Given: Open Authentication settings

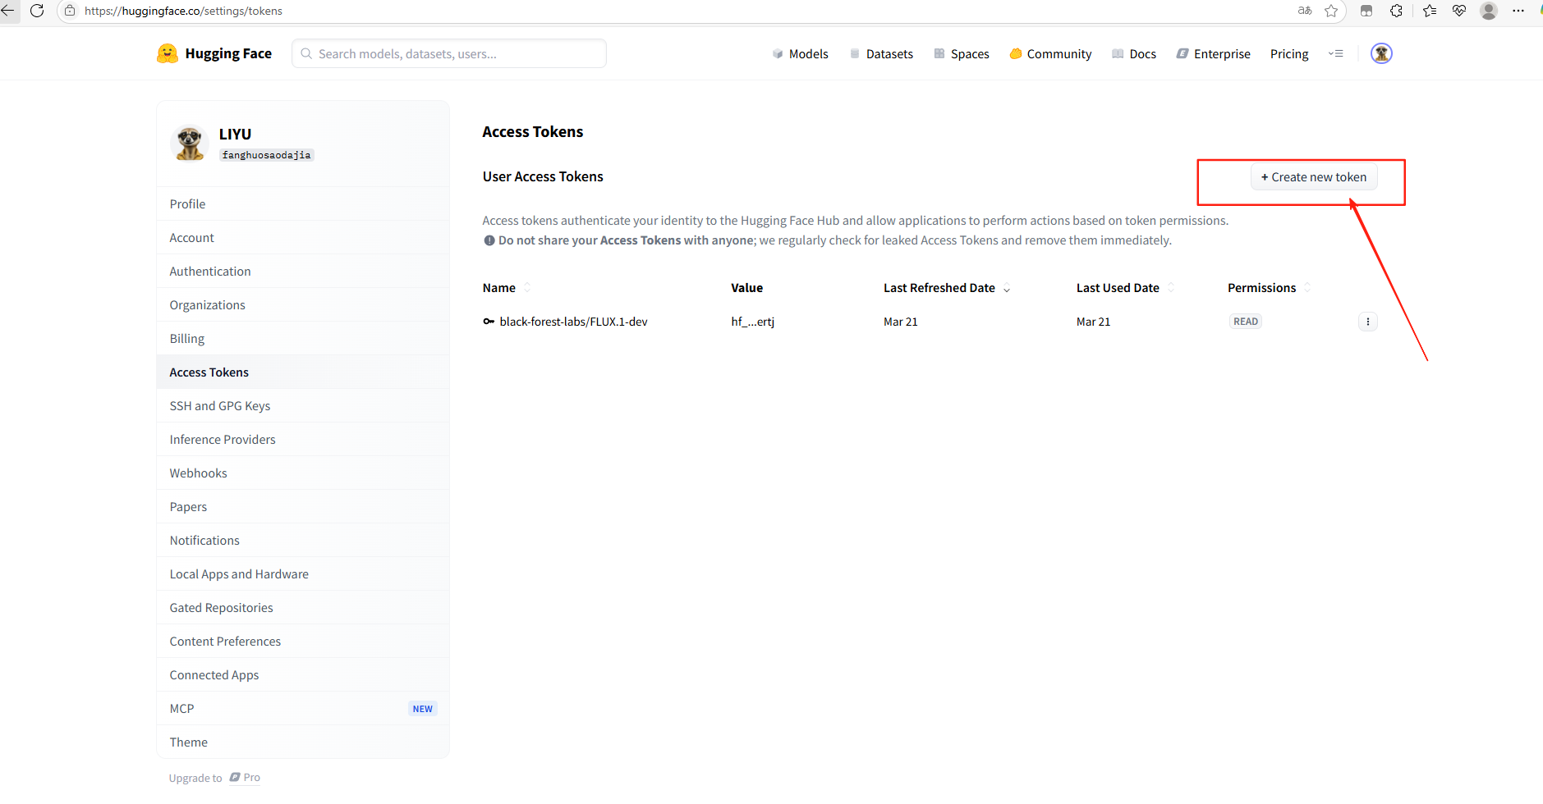Looking at the screenshot, I should point(303,271).
